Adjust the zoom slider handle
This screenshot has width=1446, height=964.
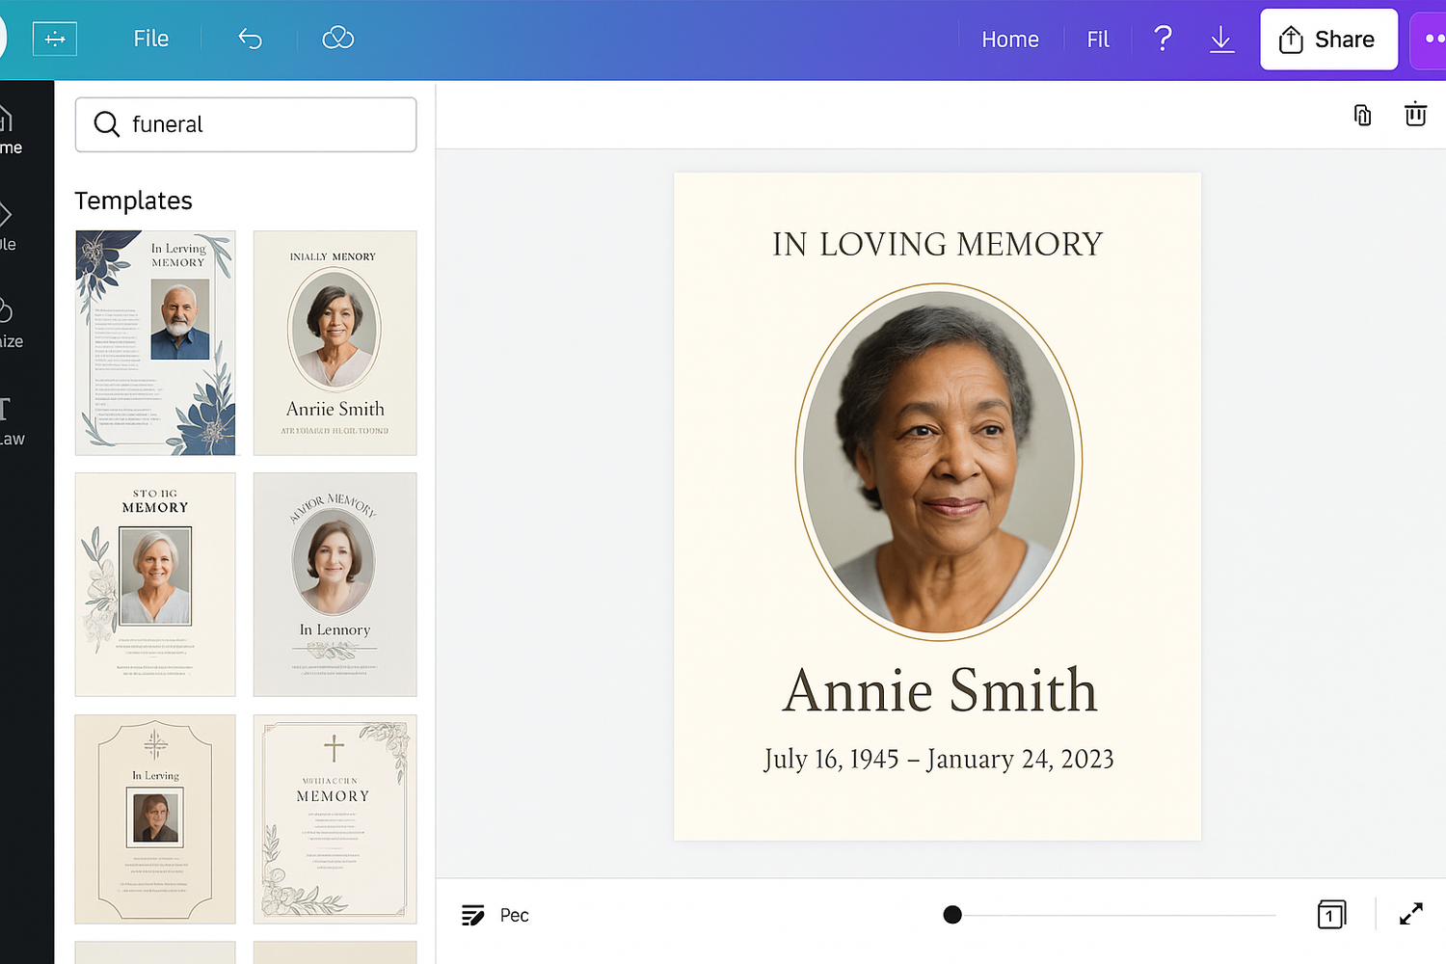[952, 915]
